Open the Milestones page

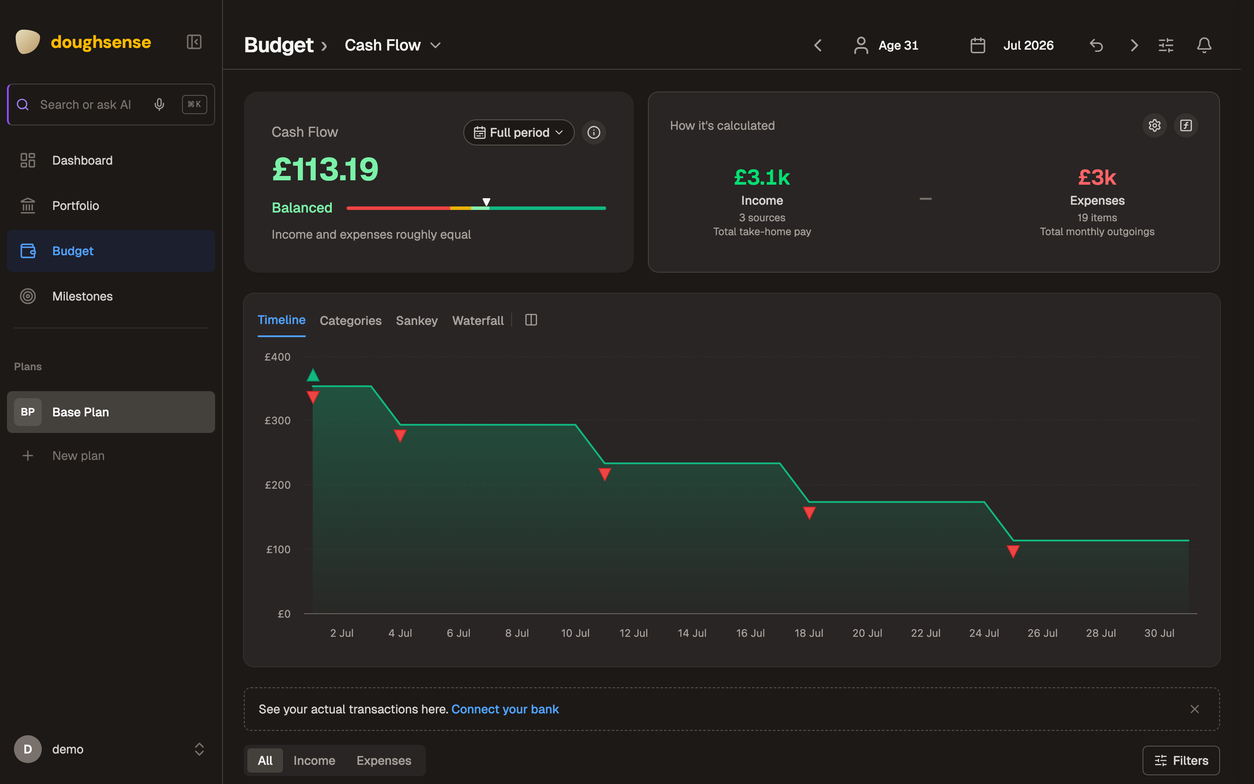pos(111,296)
